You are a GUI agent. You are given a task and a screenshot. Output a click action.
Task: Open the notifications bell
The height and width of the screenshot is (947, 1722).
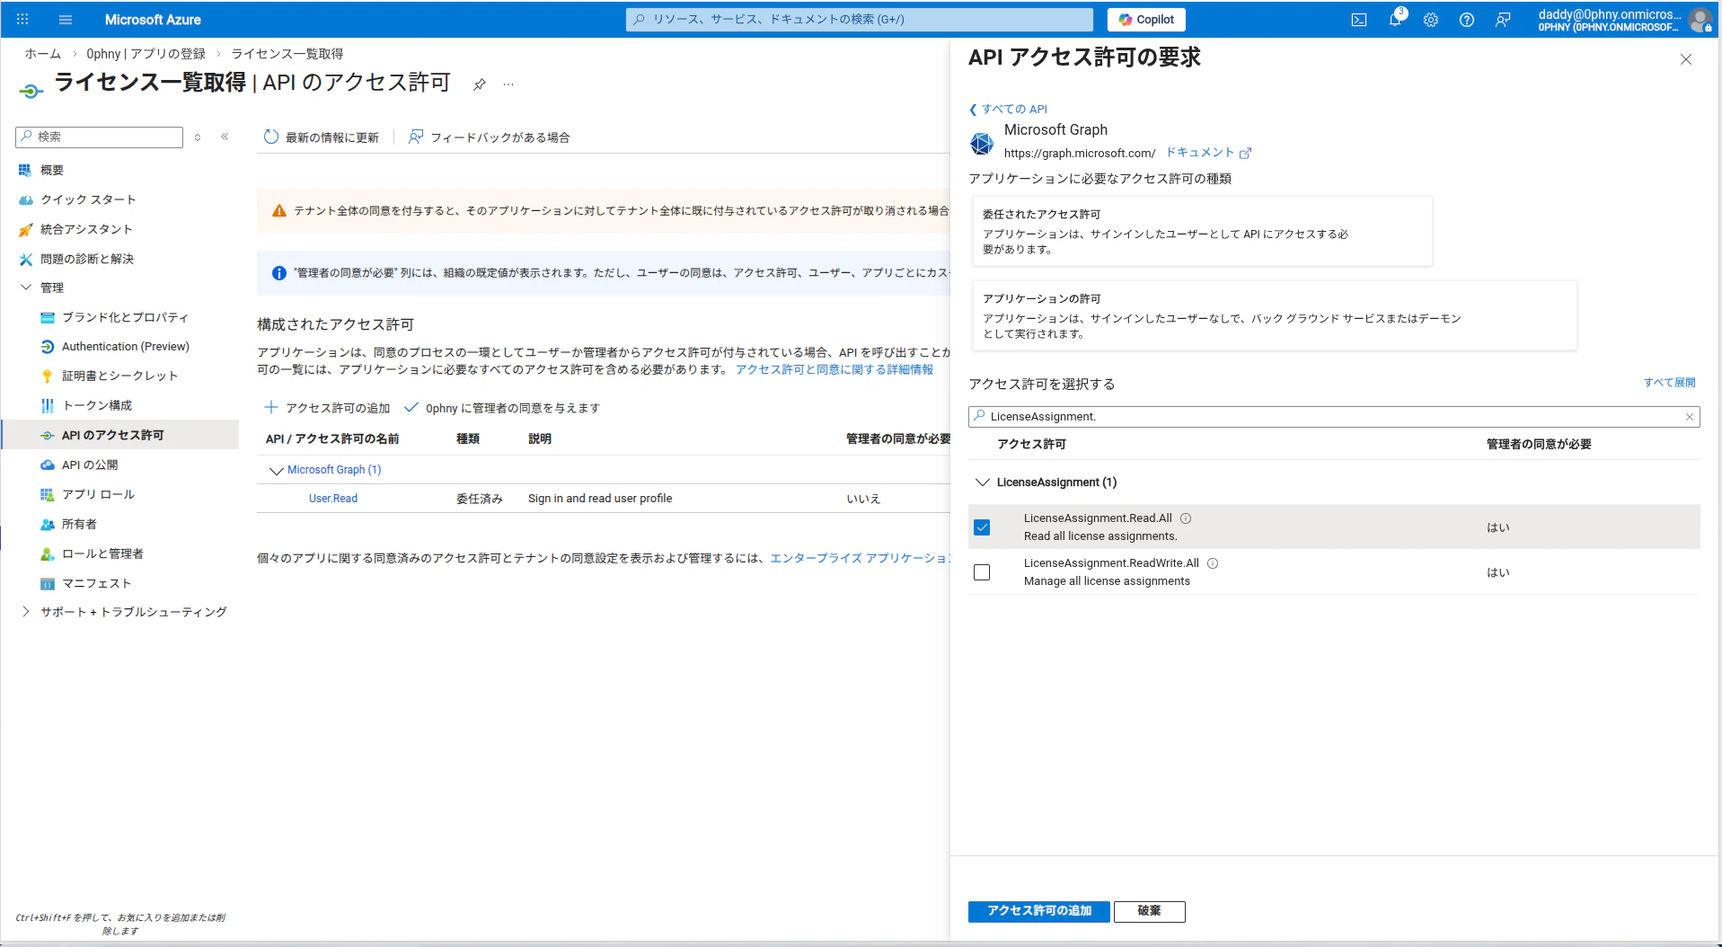pyautogui.click(x=1395, y=20)
